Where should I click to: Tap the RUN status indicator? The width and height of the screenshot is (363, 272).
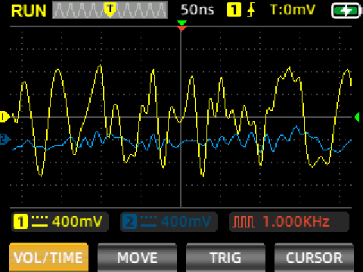[29, 11]
